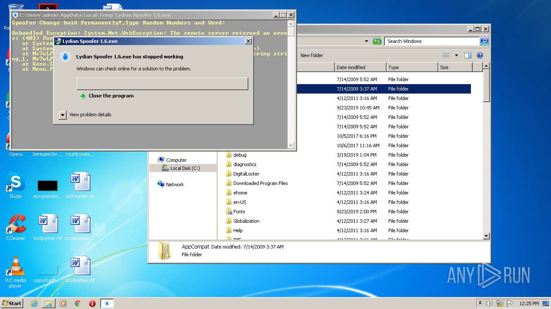Viewport: 551px width, 309px height.
Task: Open the address bar history dropdown
Action: 366,41
